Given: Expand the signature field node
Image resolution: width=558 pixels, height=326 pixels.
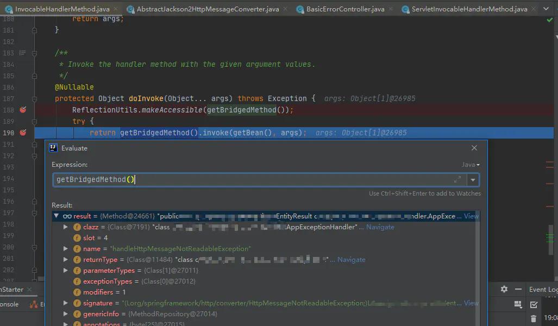Looking at the screenshot, I should 66,303.
